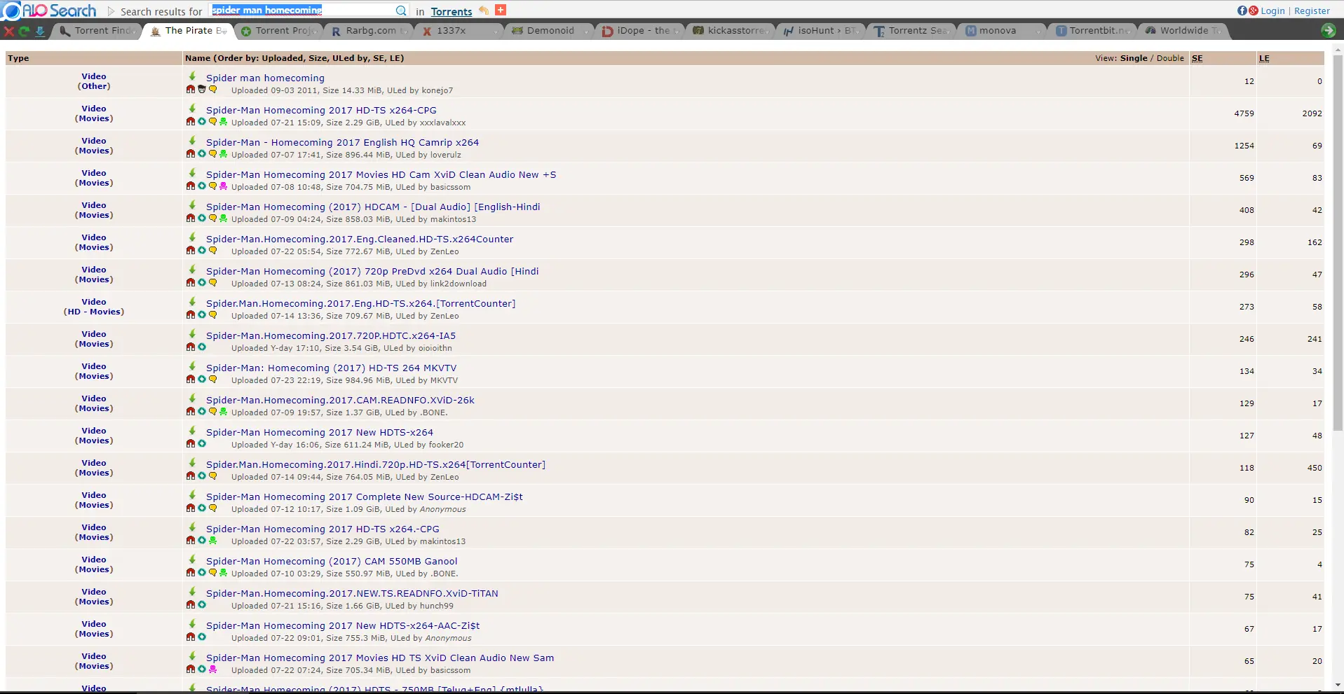Click green download arrow for 'Spider man homecoming'
Viewport: 1344px width, 694px height.
[192, 76]
